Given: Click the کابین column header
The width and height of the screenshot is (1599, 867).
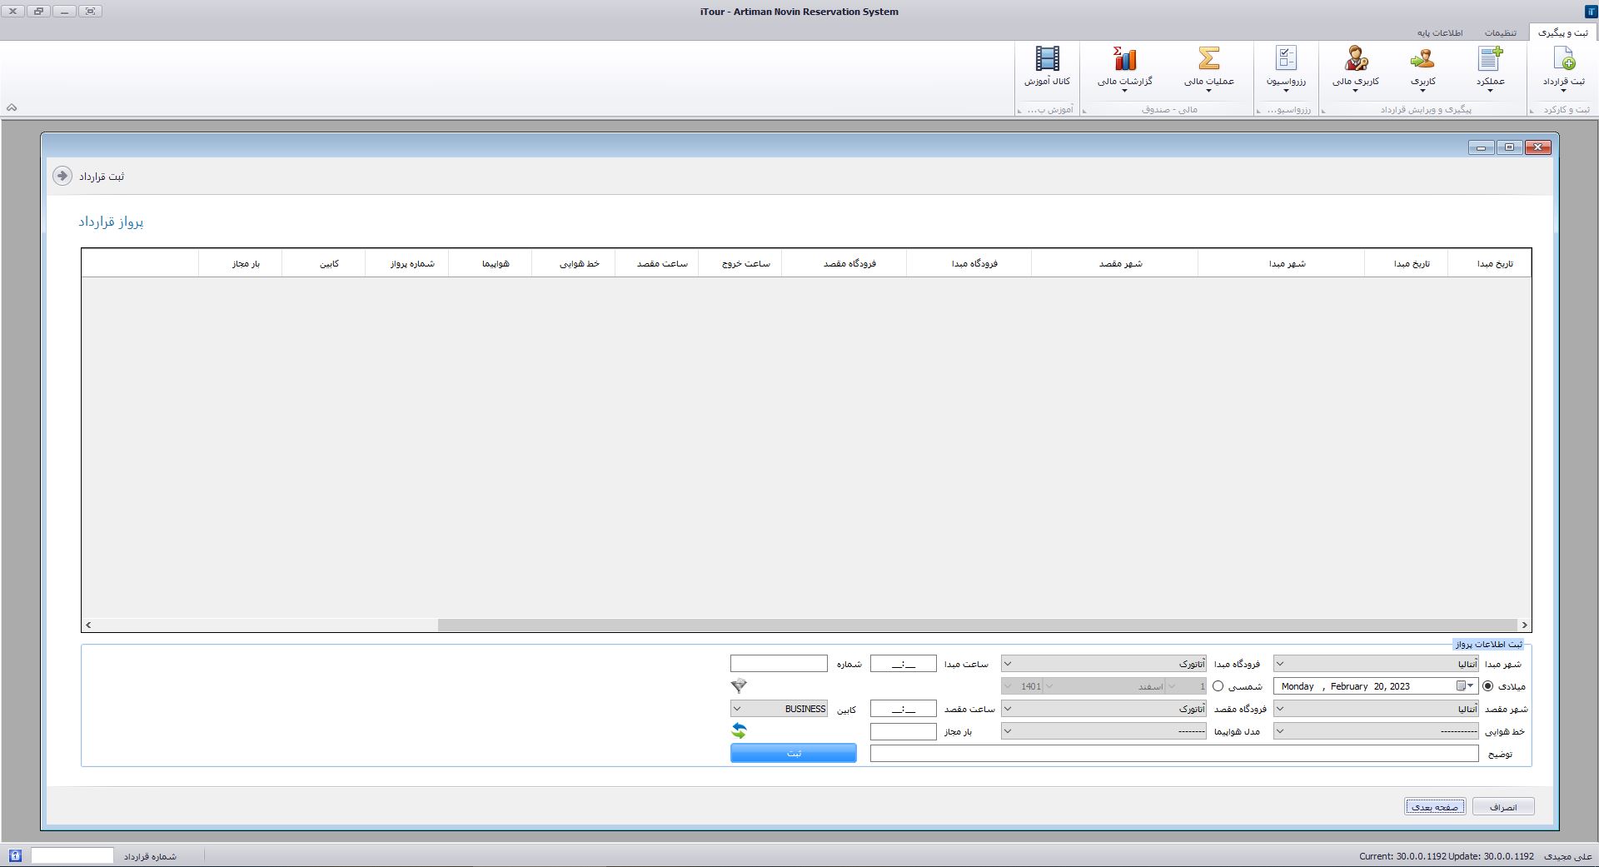Looking at the screenshot, I should pyautogui.click(x=323, y=263).
